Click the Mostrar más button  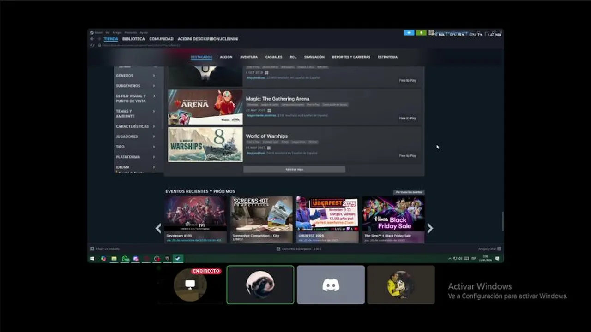(x=294, y=169)
